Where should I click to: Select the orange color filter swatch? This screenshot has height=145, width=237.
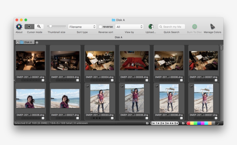[x=210, y=123]
